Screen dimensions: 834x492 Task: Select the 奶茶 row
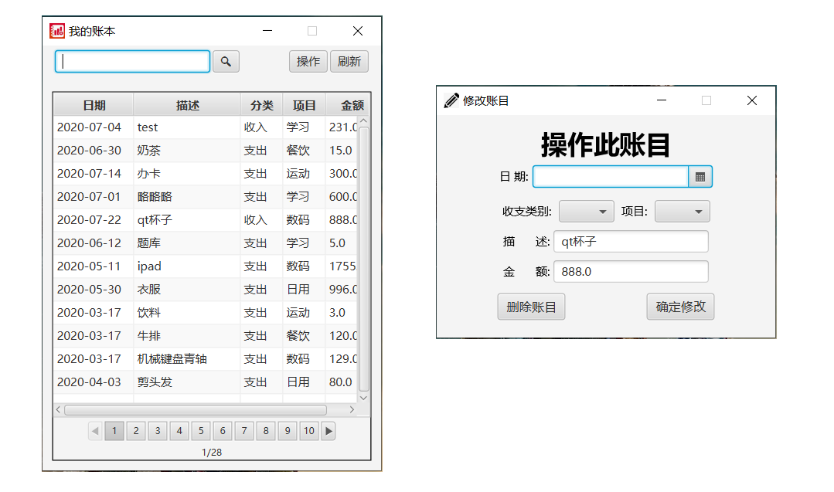click(206, 151)
